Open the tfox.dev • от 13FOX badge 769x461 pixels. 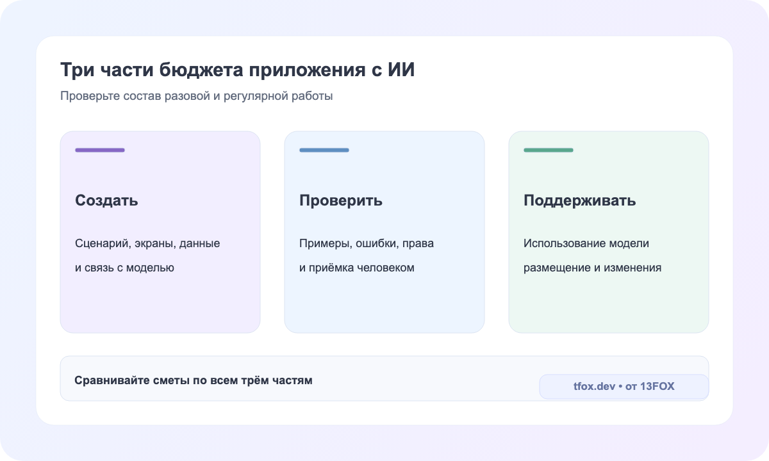[x=624, y=387]
